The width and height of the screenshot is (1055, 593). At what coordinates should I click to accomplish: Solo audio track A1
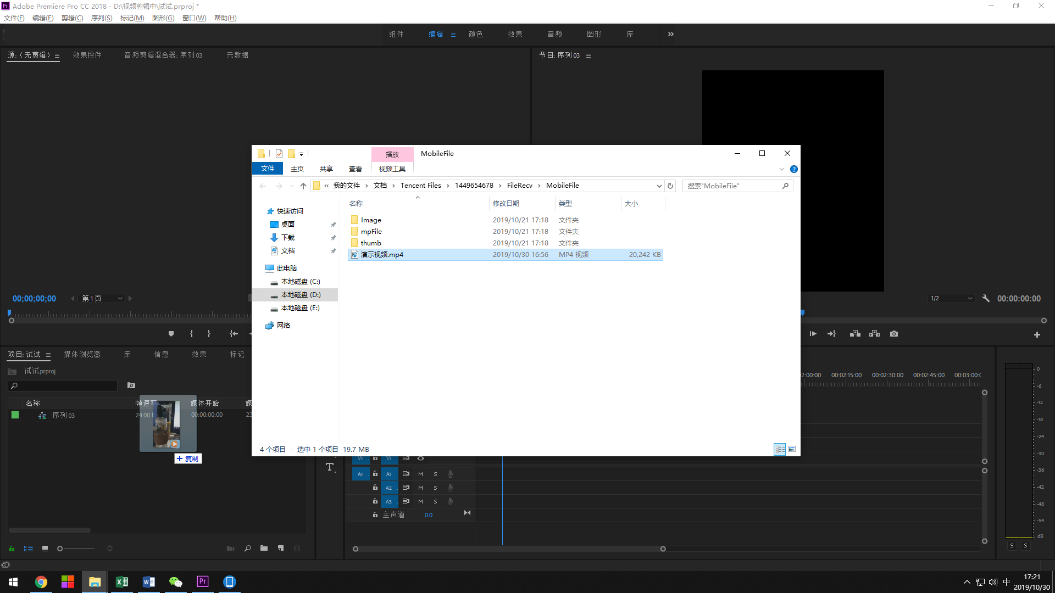click(436, 474)
